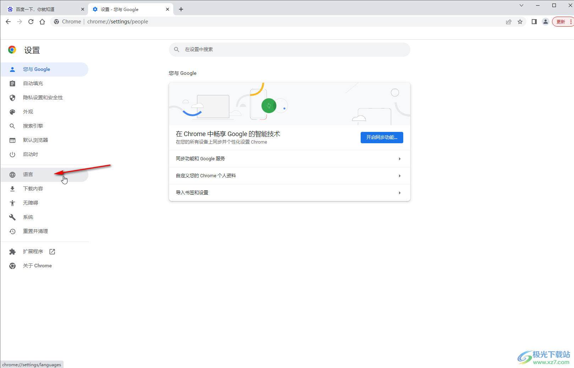
Task: Click the magnifier icon for 搜索引擎
Action: click(x=12, y=126)
